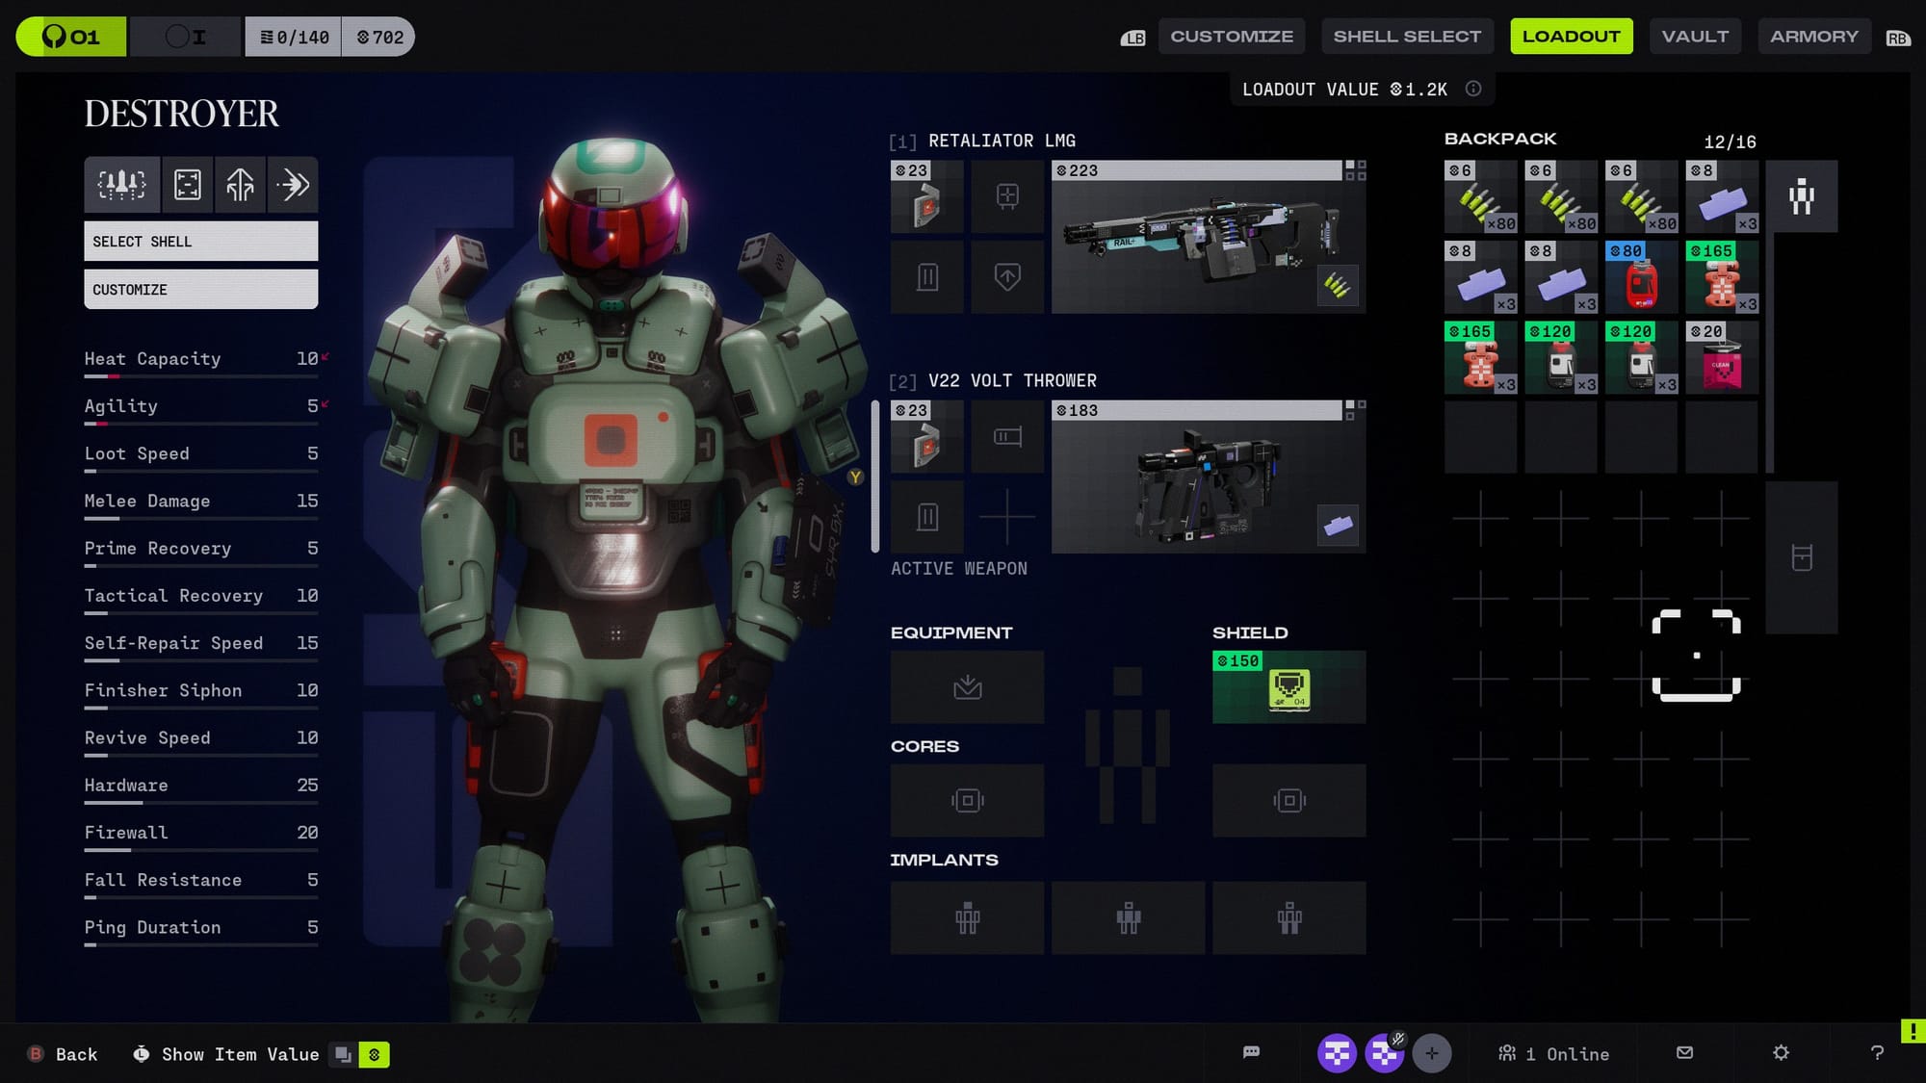Click the Customize button below Select Shell
The image size is (1926, 1083).
(200, 290)
